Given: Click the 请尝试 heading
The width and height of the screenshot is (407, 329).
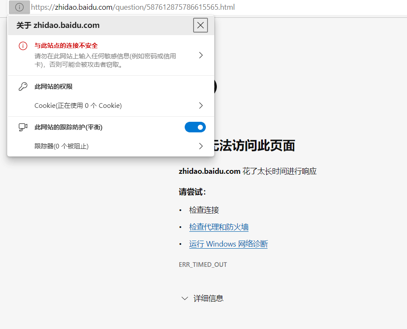Looking at the screenshot, I should tap(192, 192).
